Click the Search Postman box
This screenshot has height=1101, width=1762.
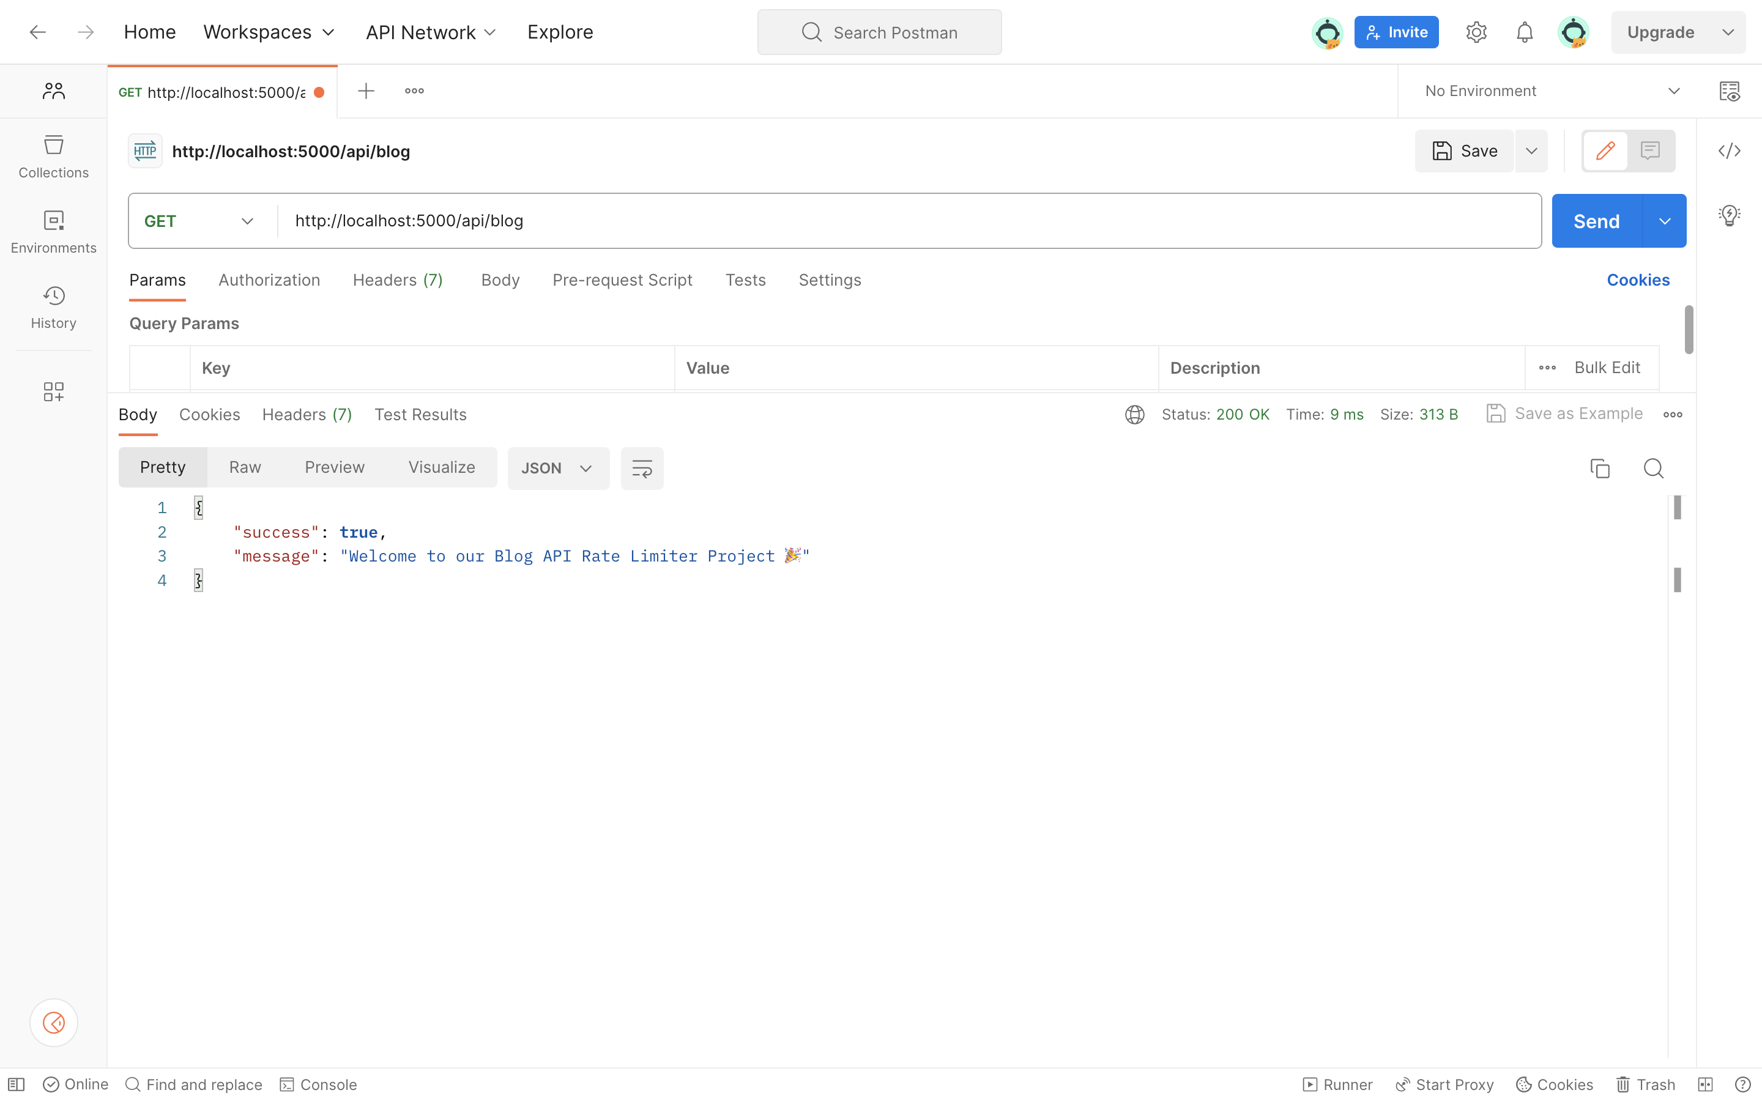[x=879, y=32]
